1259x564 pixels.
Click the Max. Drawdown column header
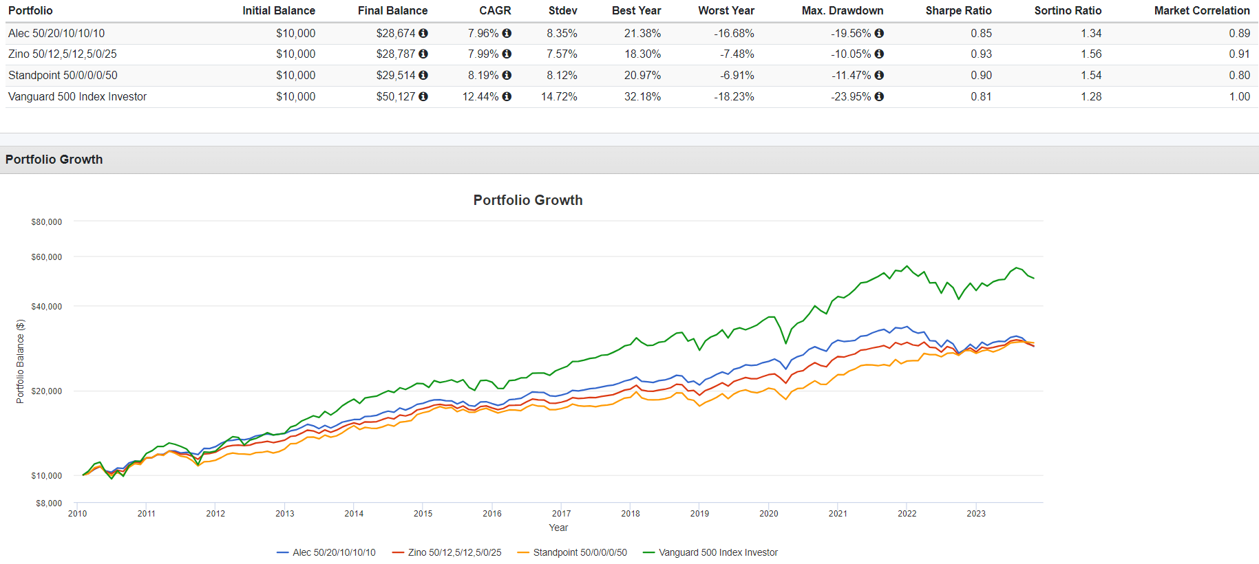[842, 10]
